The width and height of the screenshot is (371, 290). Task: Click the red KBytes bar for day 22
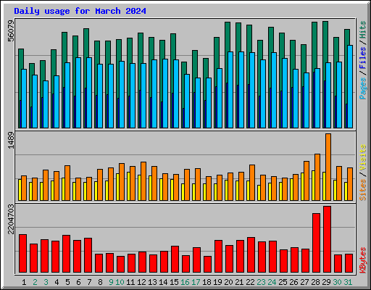click(x=251, y=255)
